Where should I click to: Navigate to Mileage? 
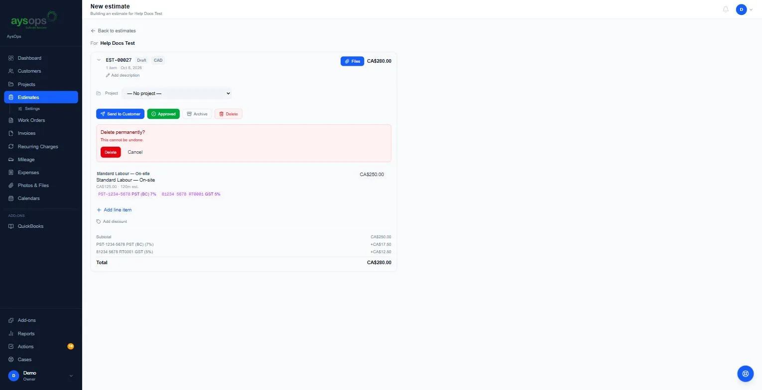coord(41,160)
